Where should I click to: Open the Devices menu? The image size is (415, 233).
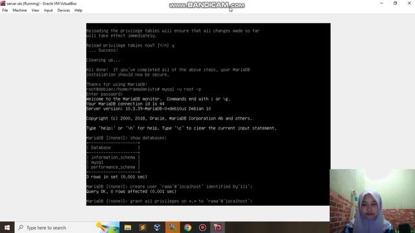(64, 10)
